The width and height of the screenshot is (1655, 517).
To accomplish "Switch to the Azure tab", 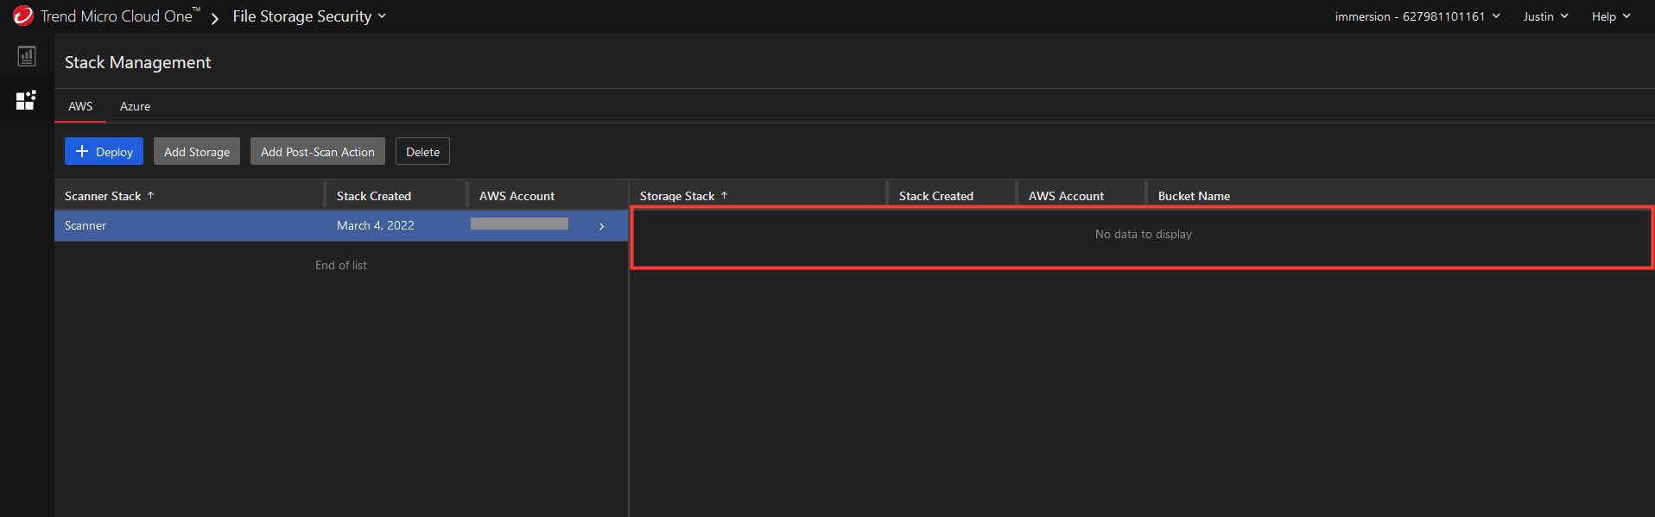I will (135, 106).
